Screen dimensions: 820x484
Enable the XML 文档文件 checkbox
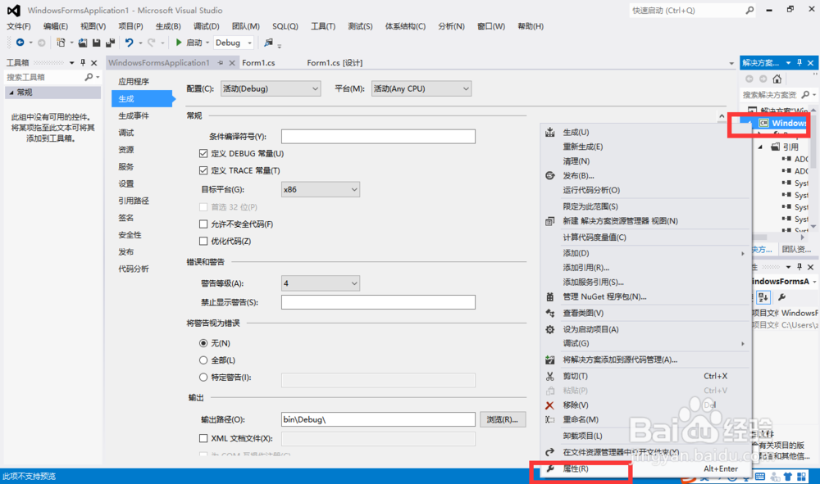tap(203, 438)
